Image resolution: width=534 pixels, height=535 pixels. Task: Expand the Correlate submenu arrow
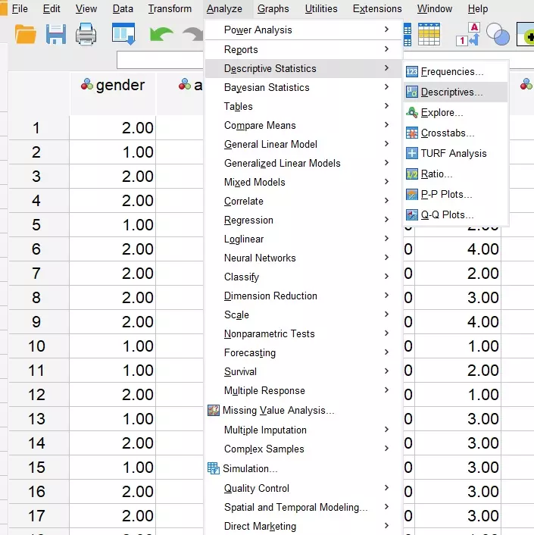tap(386, 201)
